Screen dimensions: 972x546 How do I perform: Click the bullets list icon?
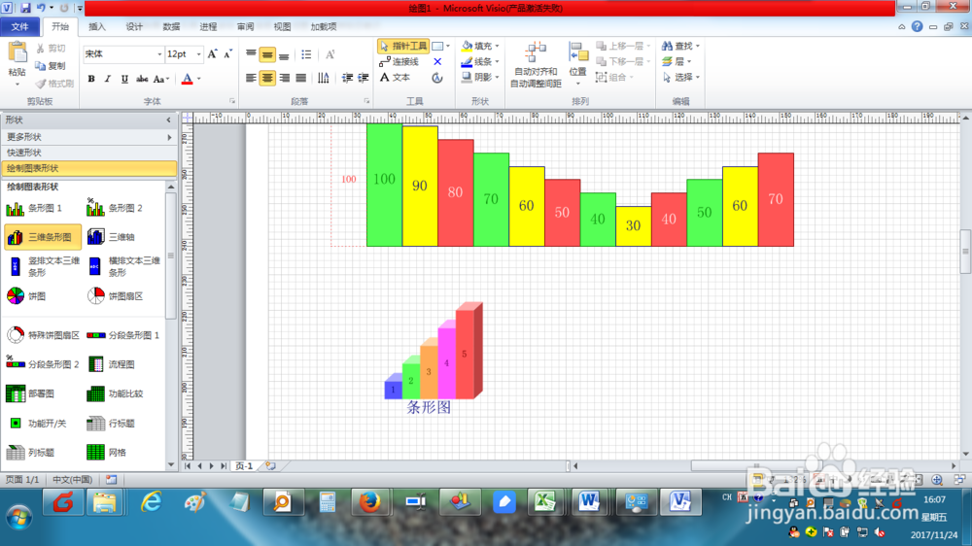pyautogui.click(x=306, y=54)
